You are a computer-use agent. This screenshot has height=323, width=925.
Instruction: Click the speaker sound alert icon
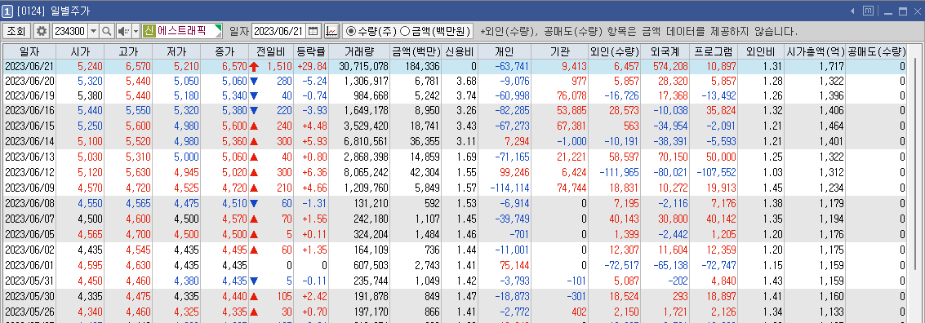point(123,31)
